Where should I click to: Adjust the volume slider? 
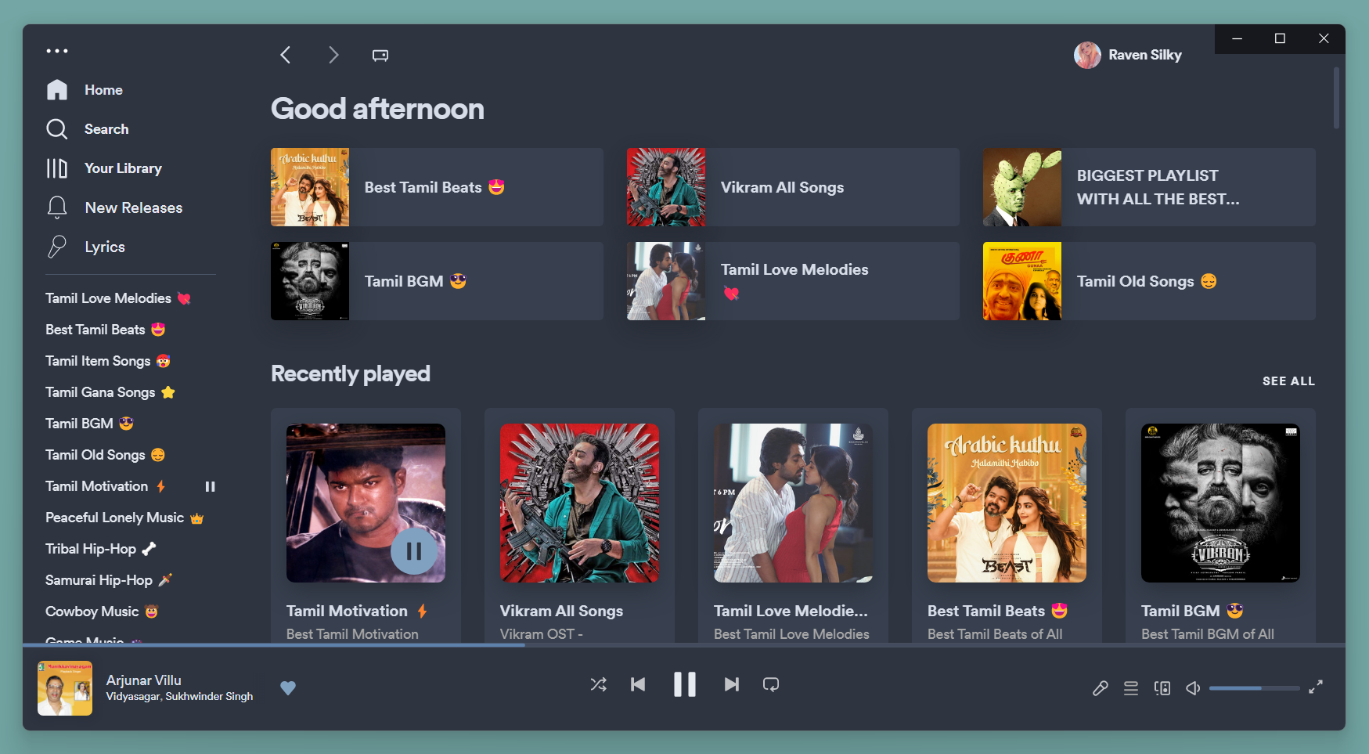pyautogui.click(x=1255, y=688)
